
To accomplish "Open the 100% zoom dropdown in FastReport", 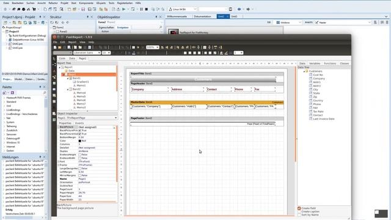I will [158, 47].
